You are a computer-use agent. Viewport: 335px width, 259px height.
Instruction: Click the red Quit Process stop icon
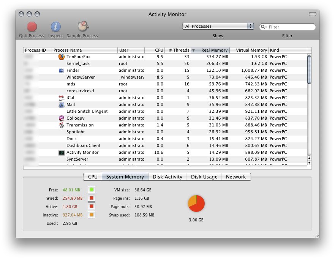click(32, 27)
